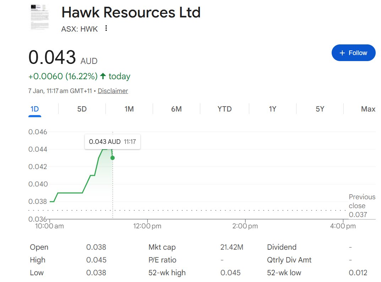Image resolution: width=381 pixels, height=282 pixels.
Task: Show the Max chart range
Action: coord(368,109)
